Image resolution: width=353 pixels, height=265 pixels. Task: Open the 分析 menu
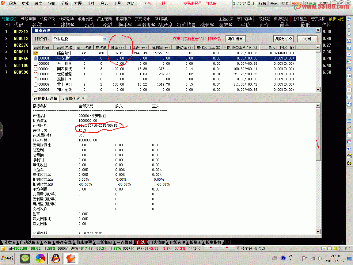point(65,4)
